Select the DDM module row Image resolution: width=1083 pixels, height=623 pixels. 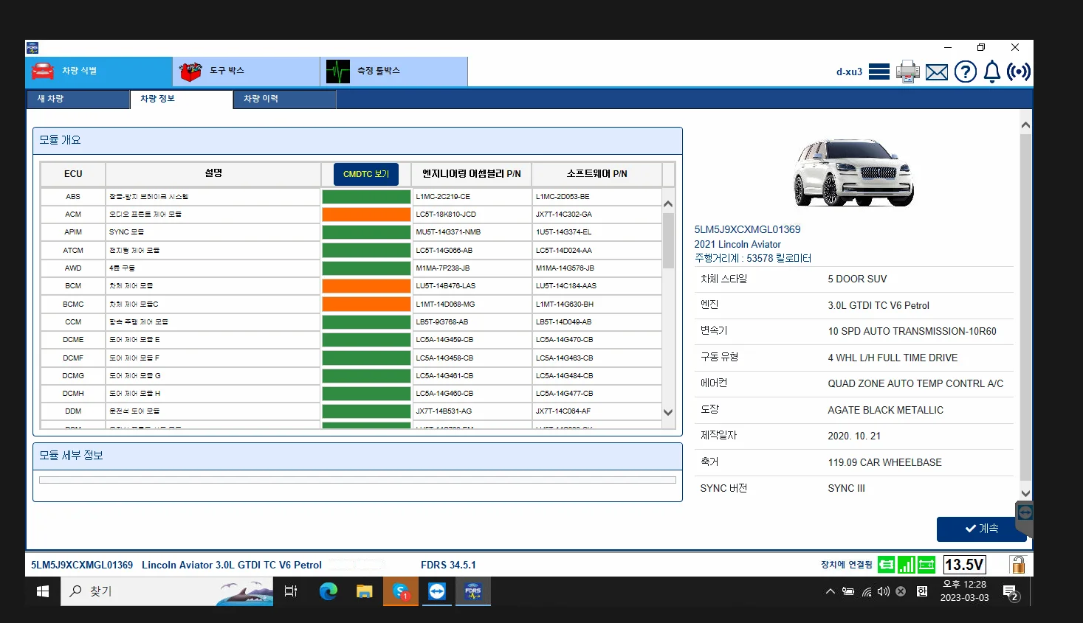point(351,411)
